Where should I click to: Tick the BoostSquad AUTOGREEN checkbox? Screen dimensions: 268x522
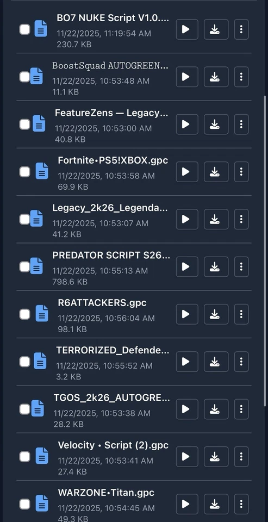point(24,77)
